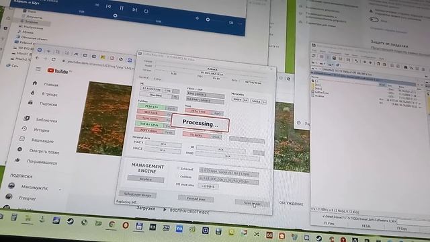The image size is (430, 242).
Task: Select CoffeeTime folder in Total Commander list
Action: click(x=320, y=93)
